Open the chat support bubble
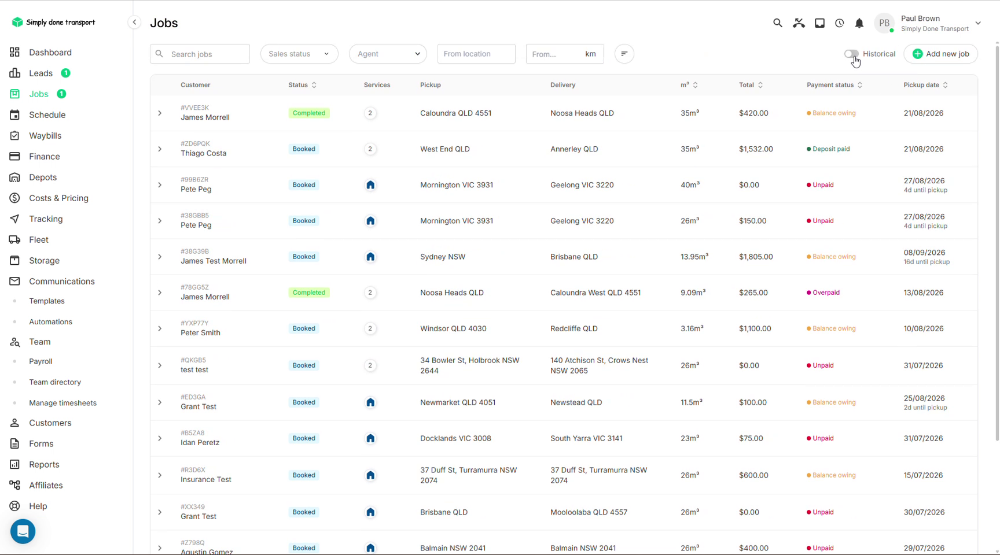Image resolution: width=1000 pixels, height=555 pixels. click(23, 531)
